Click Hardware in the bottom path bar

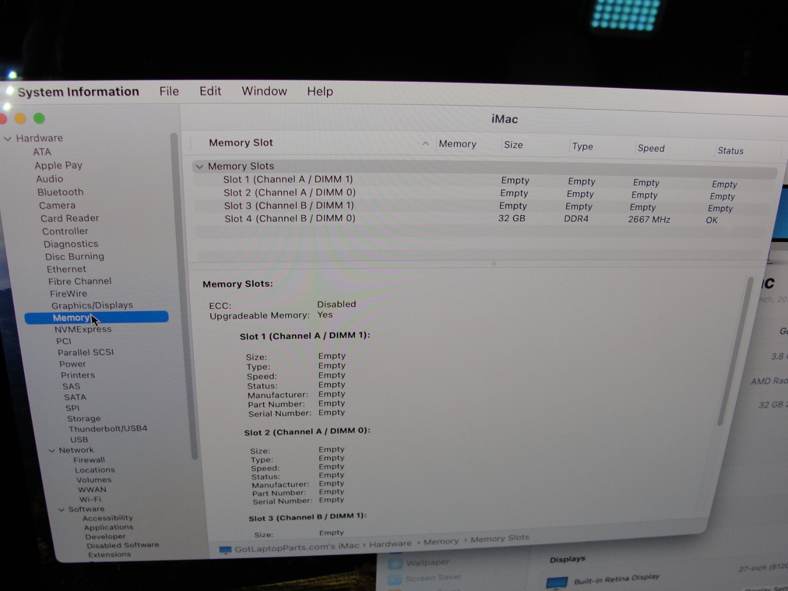pyautogui.click(x=390, y=544)
